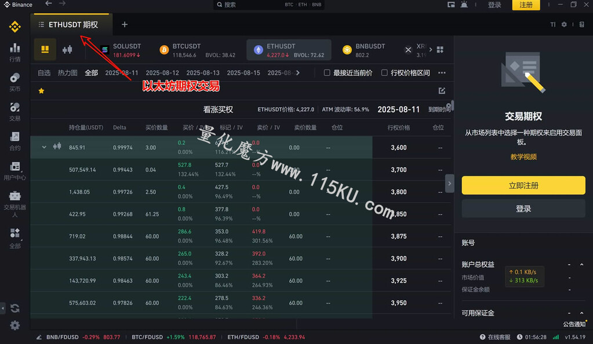This screenshot has height=344, width=593.
Task: Click the yellow 立即注册 button
Action: tap(523, 185)
